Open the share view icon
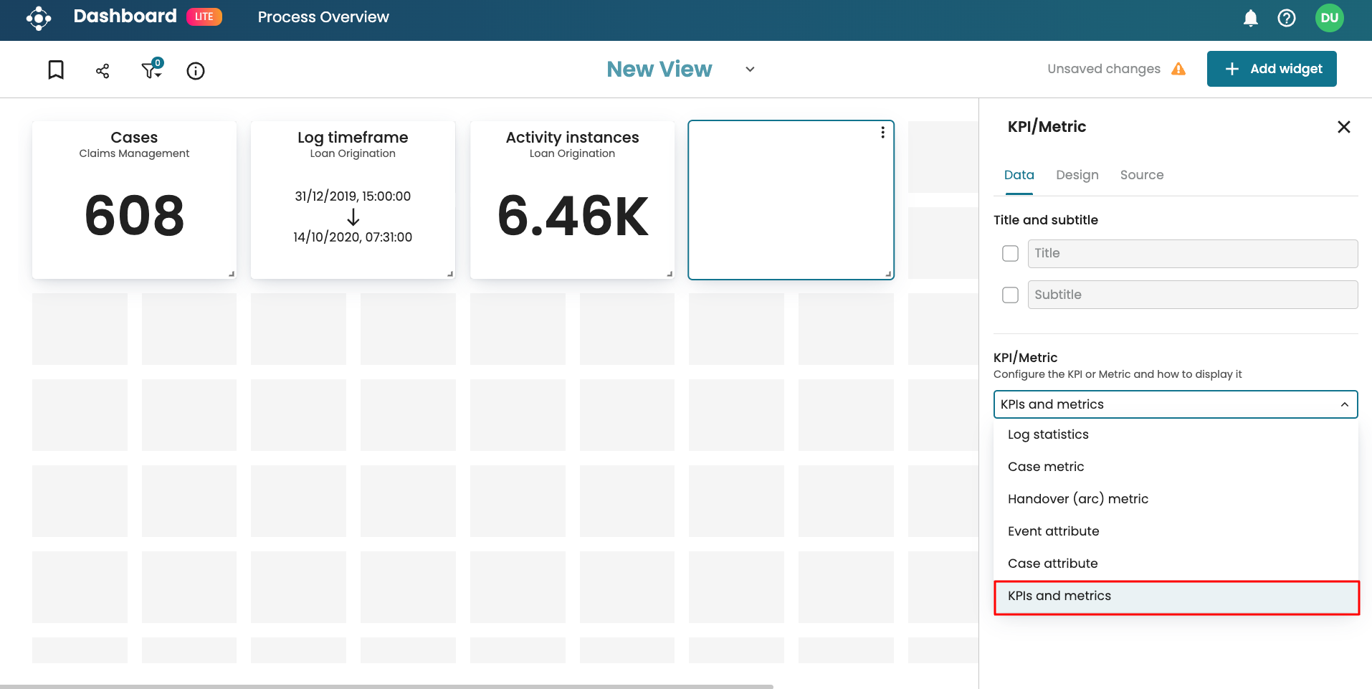The height and width of the screenshot is (689, 1372). coord(103,70)
